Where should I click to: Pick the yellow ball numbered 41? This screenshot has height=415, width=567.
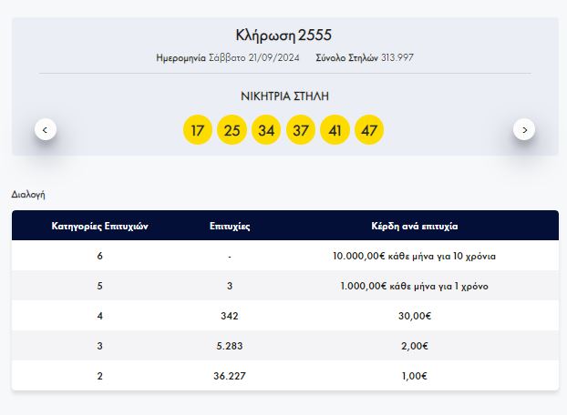[335, 130]
